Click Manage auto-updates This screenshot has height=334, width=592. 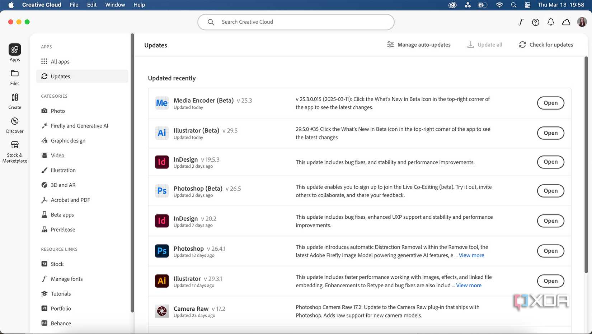419,45
